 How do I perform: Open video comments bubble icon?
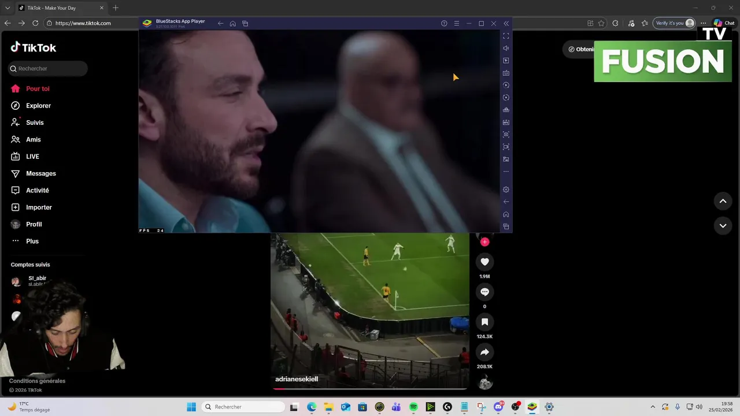click(x=484, y=292)
